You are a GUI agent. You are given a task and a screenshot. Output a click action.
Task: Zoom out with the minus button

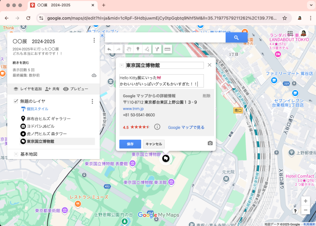click(x=305, y=210)
